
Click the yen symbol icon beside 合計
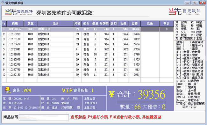[112, 94]
